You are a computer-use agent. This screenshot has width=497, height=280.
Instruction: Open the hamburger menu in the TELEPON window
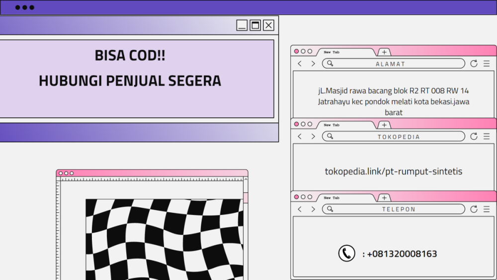tap(486, 209)
